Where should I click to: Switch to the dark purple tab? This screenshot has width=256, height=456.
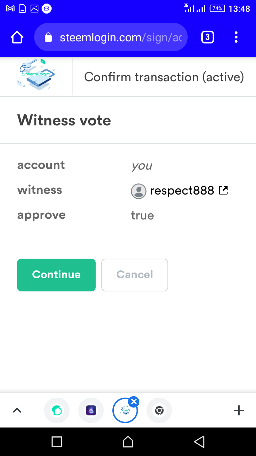91,410
